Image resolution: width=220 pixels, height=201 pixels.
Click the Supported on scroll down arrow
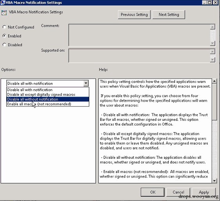coord(213,60)
